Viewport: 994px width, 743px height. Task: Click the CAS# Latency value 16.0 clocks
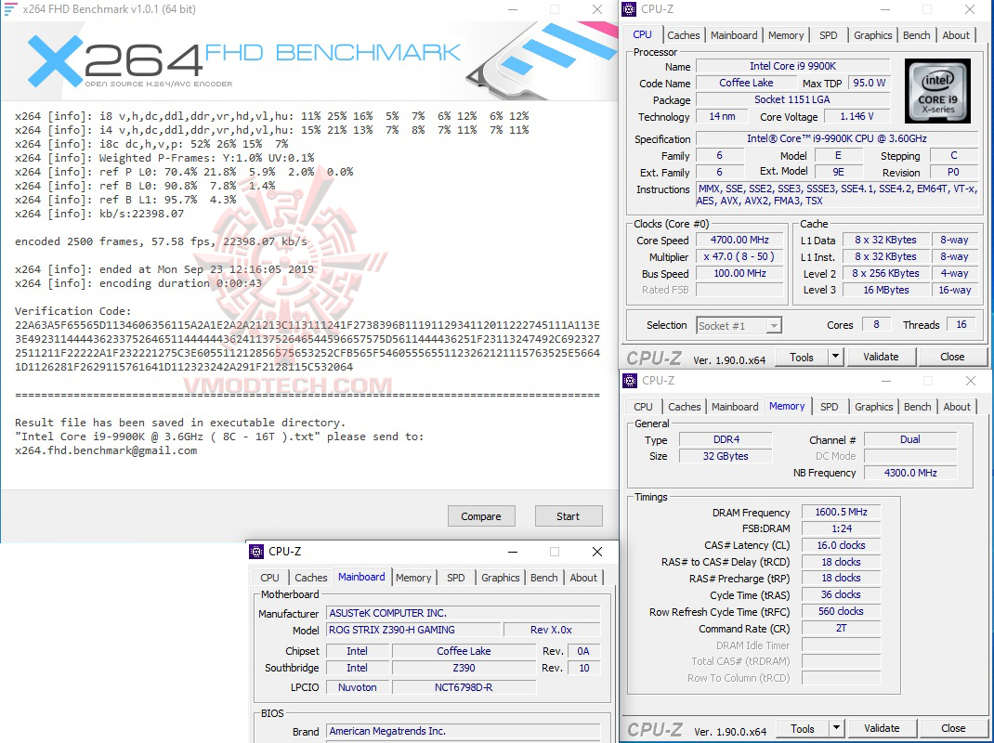pos(841,545)
